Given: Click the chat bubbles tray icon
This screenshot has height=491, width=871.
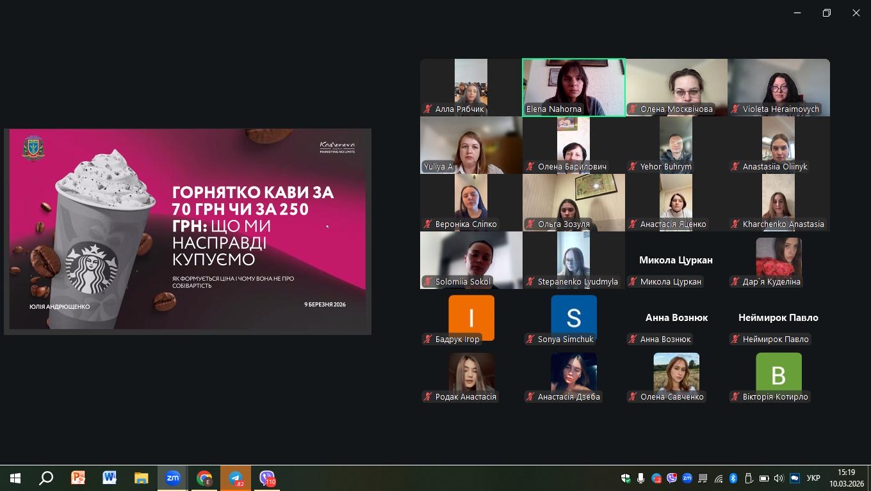Looking at the screenshot, I should coord(795,478).
